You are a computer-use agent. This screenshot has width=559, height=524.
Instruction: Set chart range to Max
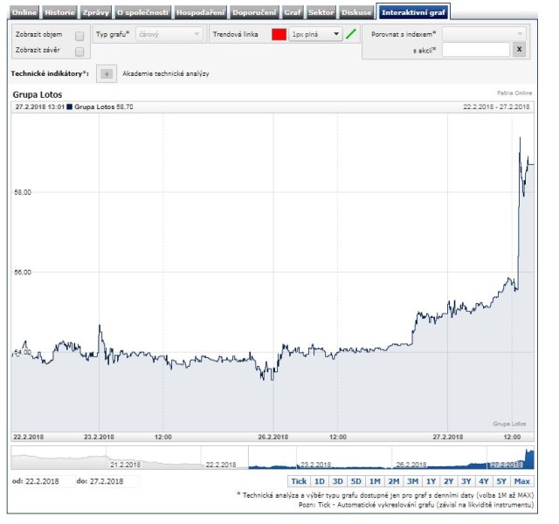522,481
